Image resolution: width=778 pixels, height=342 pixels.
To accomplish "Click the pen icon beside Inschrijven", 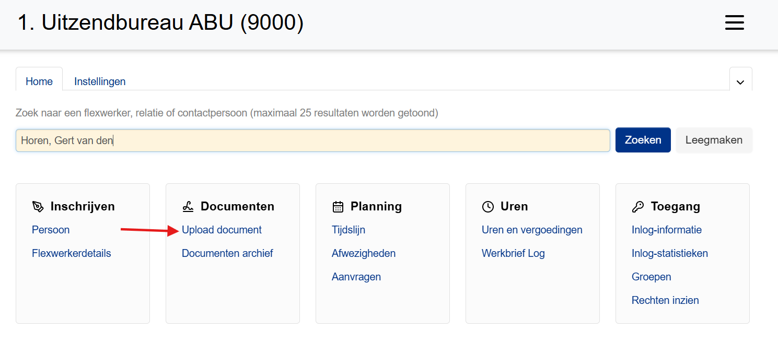I will pyautogui.click(x=38, y=207).
